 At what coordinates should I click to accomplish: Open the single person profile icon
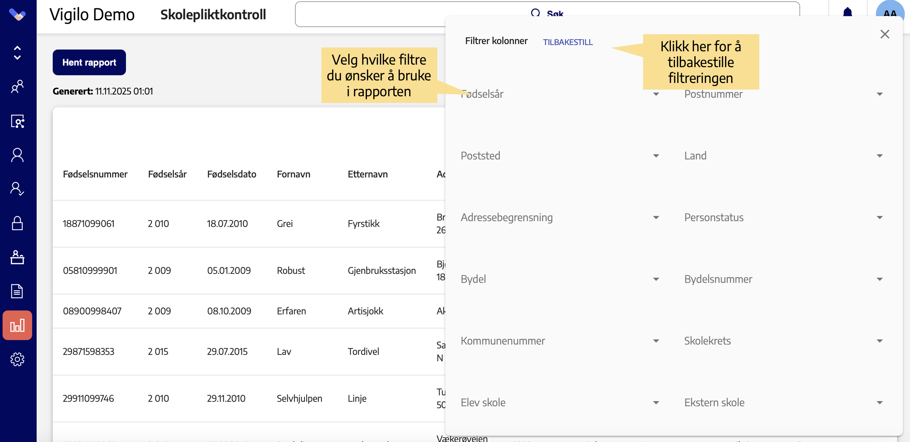tap(17, 155)
